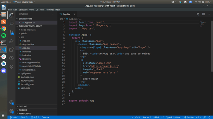Screen dimensions: 213x119
Task: Open the Terminal menu
Action: [49, 10]
